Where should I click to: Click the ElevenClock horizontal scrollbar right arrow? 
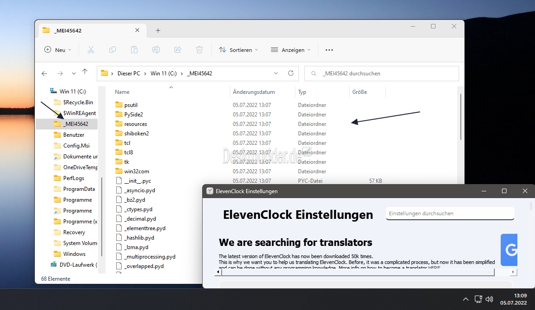click(512, 272)
